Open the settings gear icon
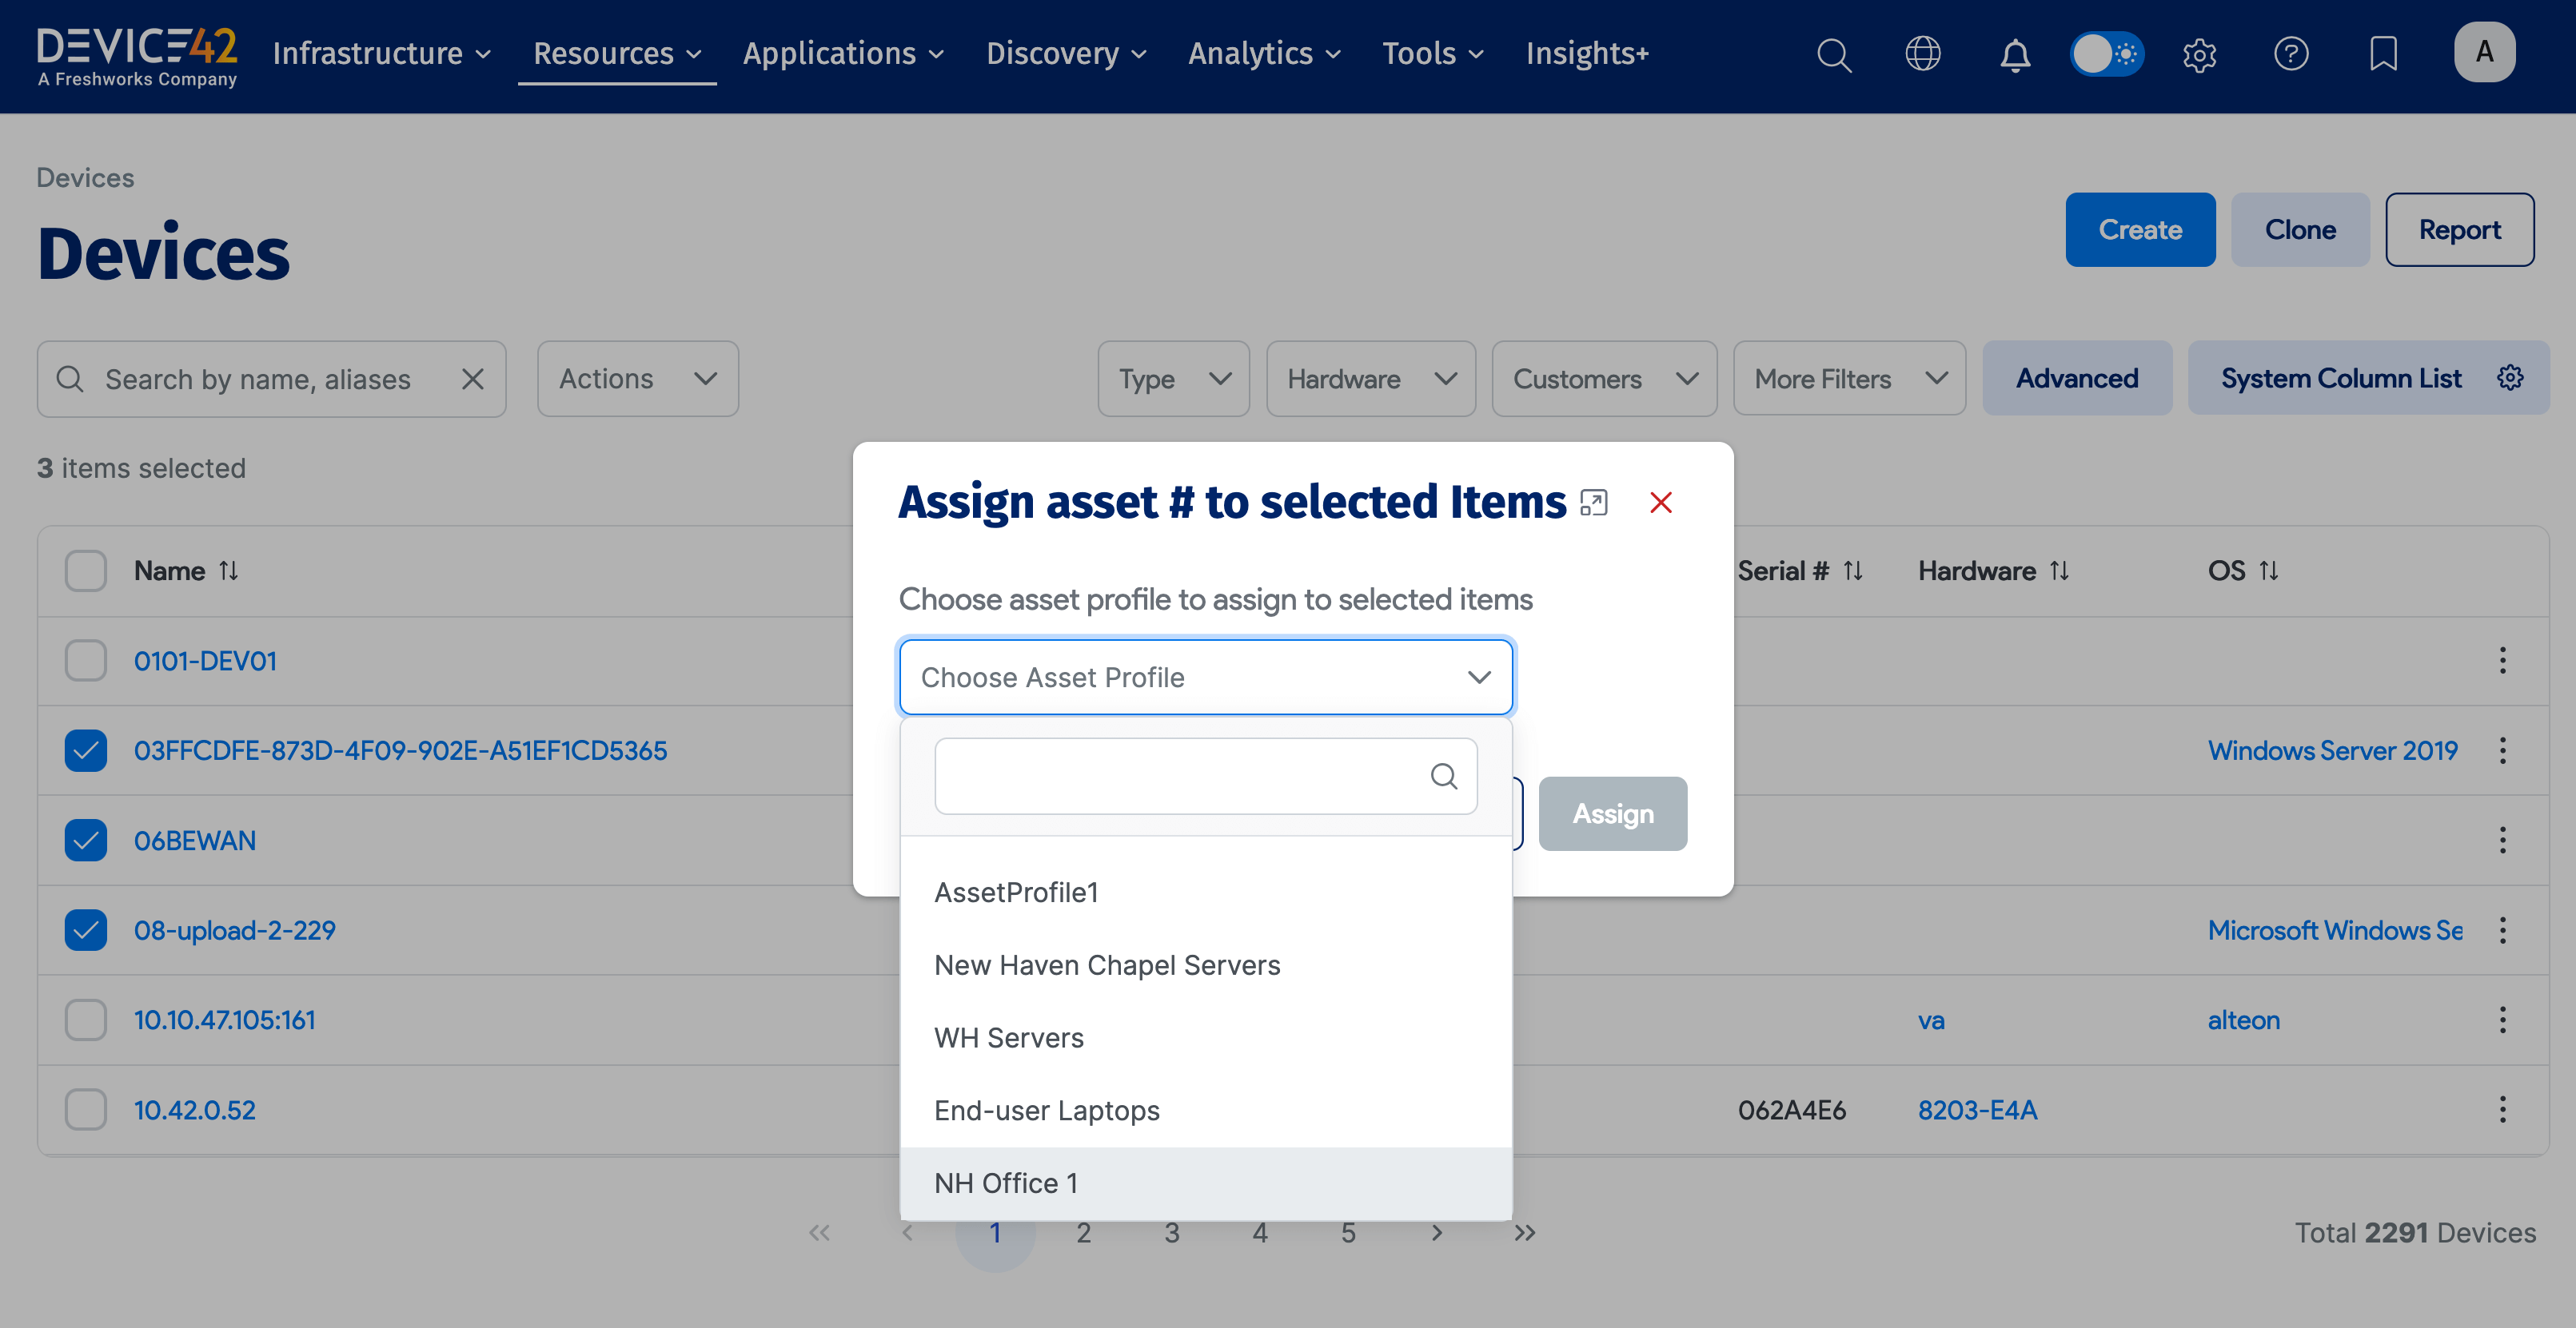 coord(2199,54)
